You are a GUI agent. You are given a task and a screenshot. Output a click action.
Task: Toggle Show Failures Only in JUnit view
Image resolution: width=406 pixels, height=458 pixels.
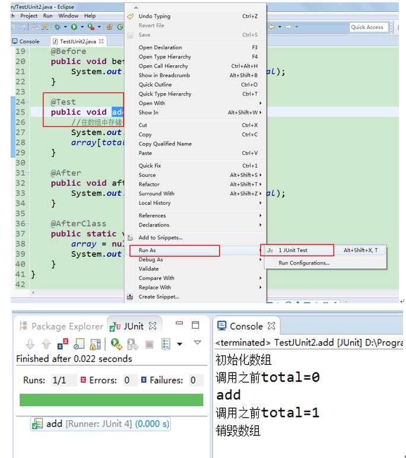[62, 344]
